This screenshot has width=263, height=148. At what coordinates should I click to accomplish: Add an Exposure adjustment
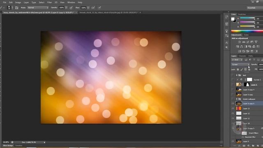click(x=252, y=42)
